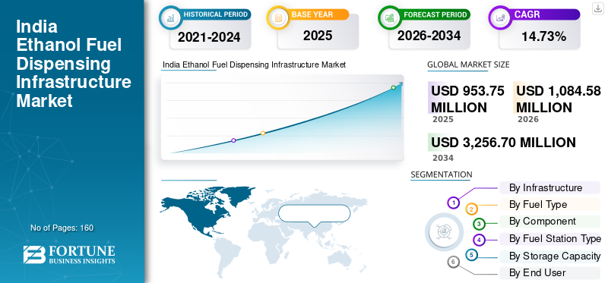This screenshot has width=608, height=283.
Task: Click the USD 1,084.58 Million figure
Action: click(559, 99)
